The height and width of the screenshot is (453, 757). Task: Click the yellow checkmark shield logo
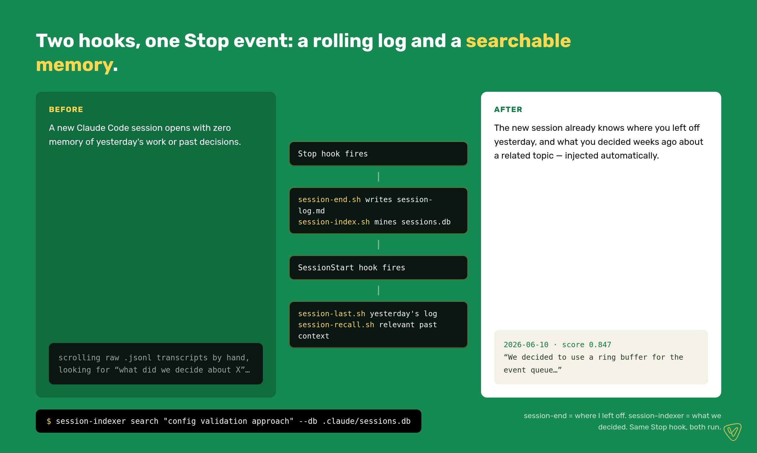732,432
